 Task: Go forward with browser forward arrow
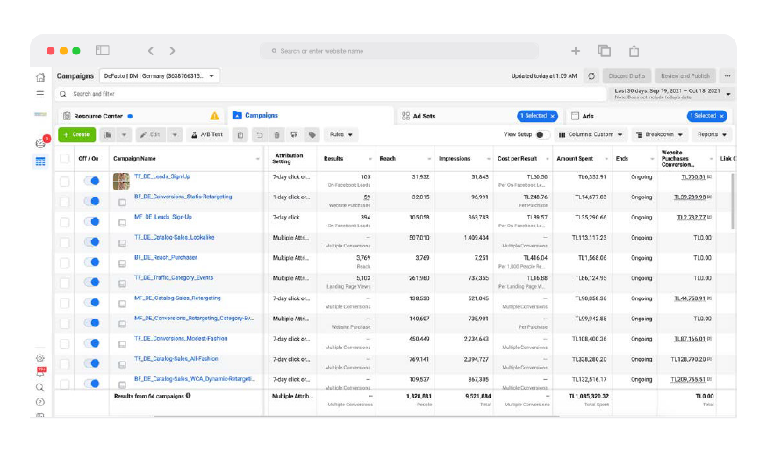click(x=172, y=50)
